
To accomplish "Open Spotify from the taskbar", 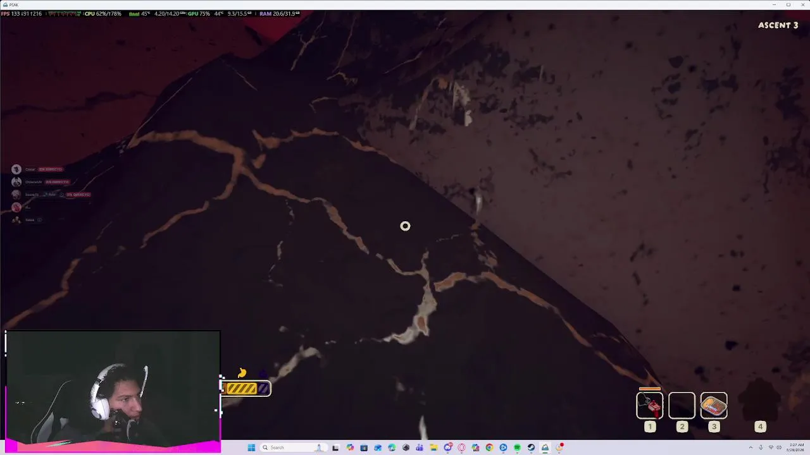I will tap(517, 447).
